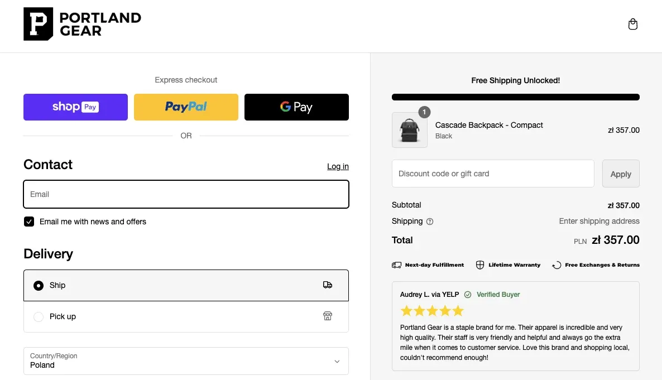Click the Free Exchanges & Returns arrow icon
This screenshot has height=380, width=662.
click(x=557, y=265)
